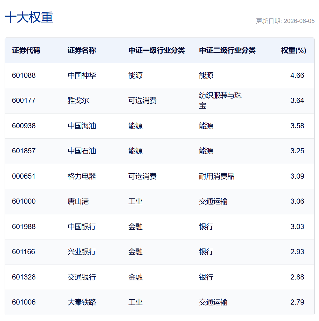Select the 中国石油 name cell
The width and height of the screenshot is (319, 321).
click(x=82, y=151)
